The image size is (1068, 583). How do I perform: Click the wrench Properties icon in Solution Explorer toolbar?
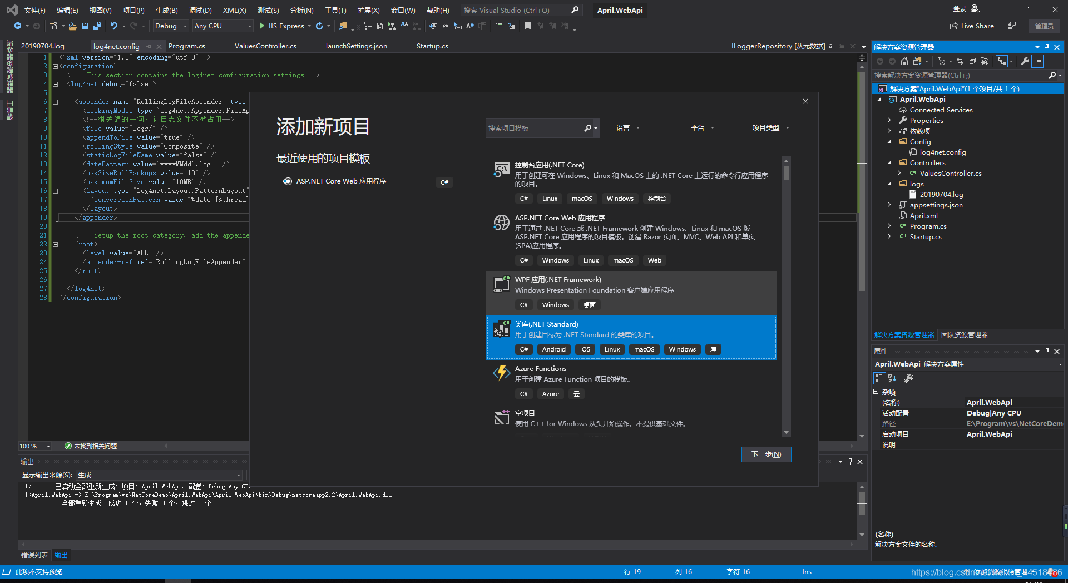[1025, 61]
